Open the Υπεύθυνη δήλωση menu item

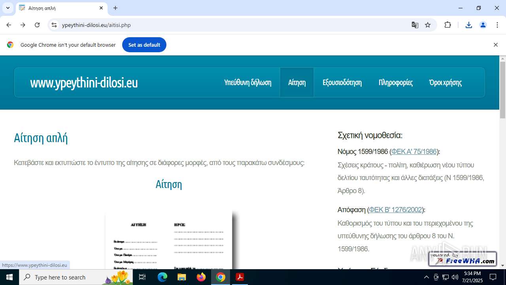coord(248,82)
